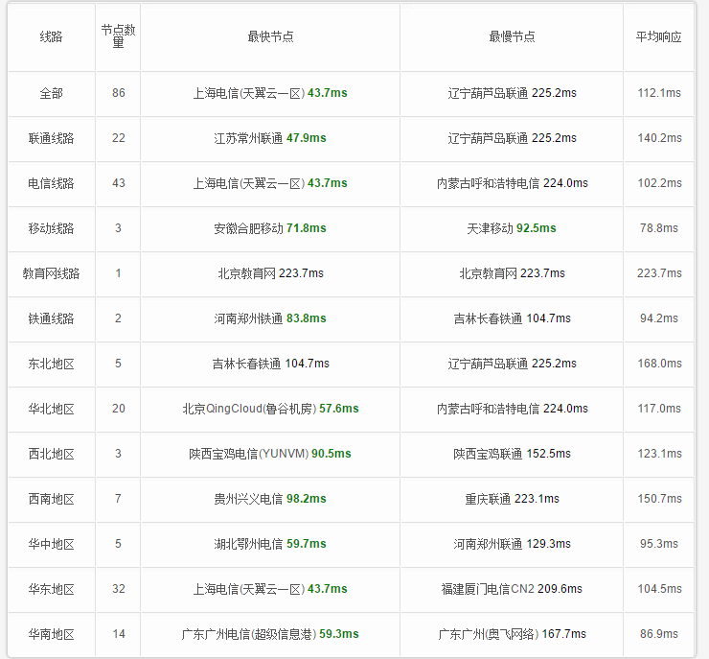Select the 全部 row label
709x659 pixels.
51,93
